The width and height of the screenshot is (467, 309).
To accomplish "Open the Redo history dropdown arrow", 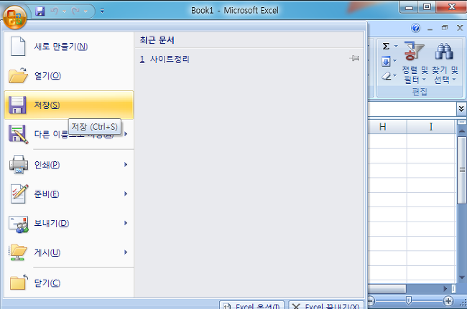I will click(x=85, y=11).
